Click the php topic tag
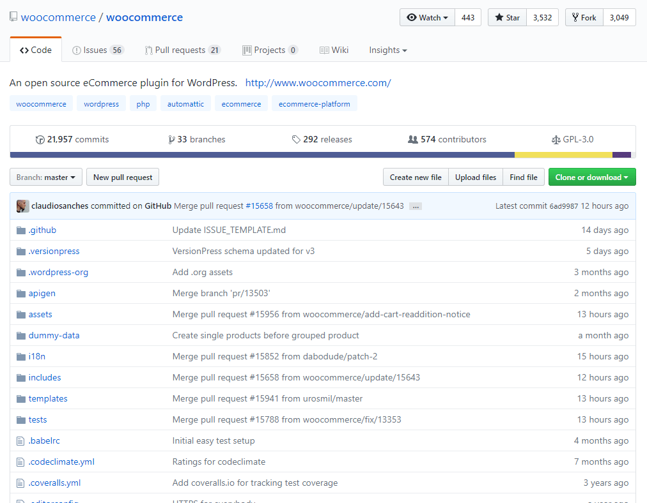This screenshot has width=647, height=503. pyautogui.click(x=143, y=104)
